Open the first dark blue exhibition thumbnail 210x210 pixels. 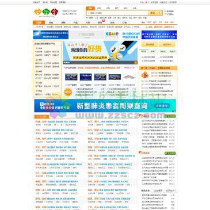(x=71, y=77)
